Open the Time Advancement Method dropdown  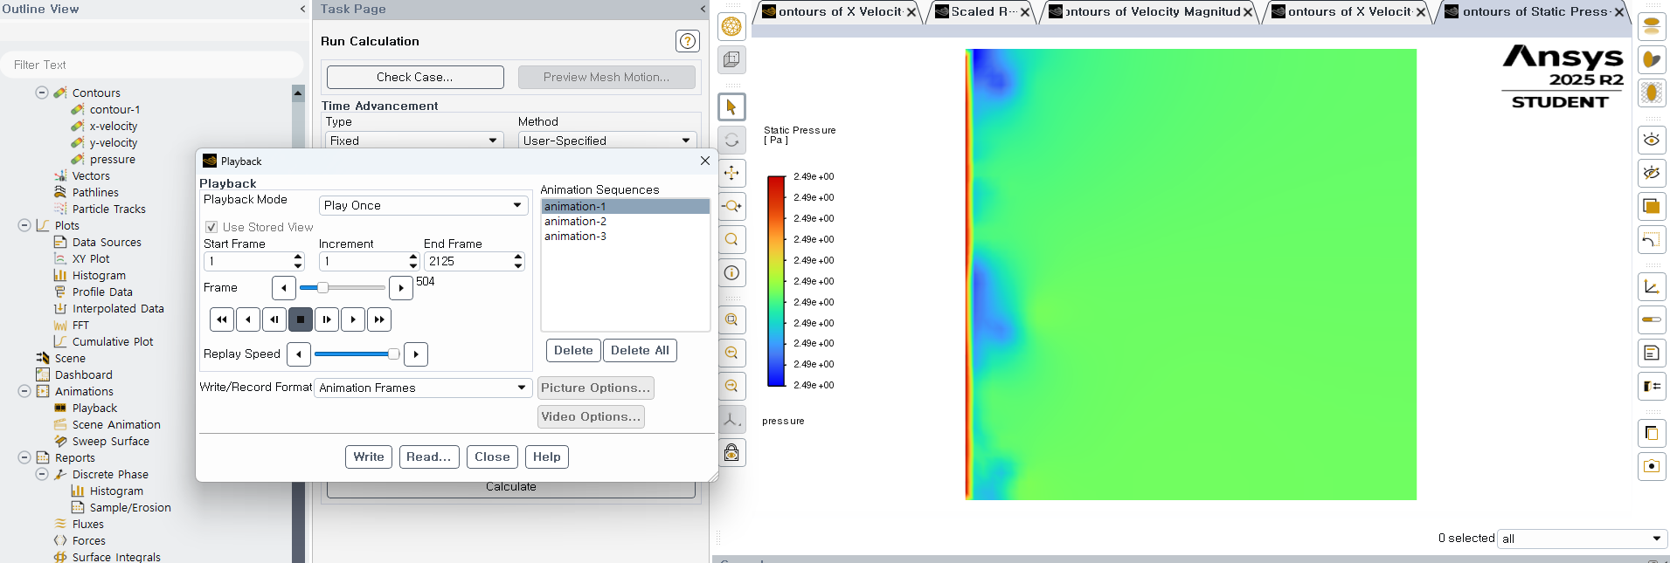pyautogui.click(x=606, y=141)
